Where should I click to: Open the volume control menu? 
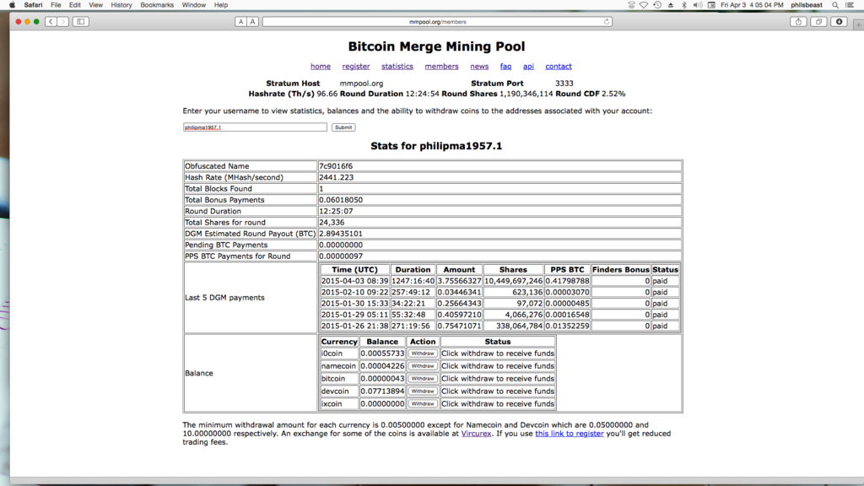tap(698, 5)
